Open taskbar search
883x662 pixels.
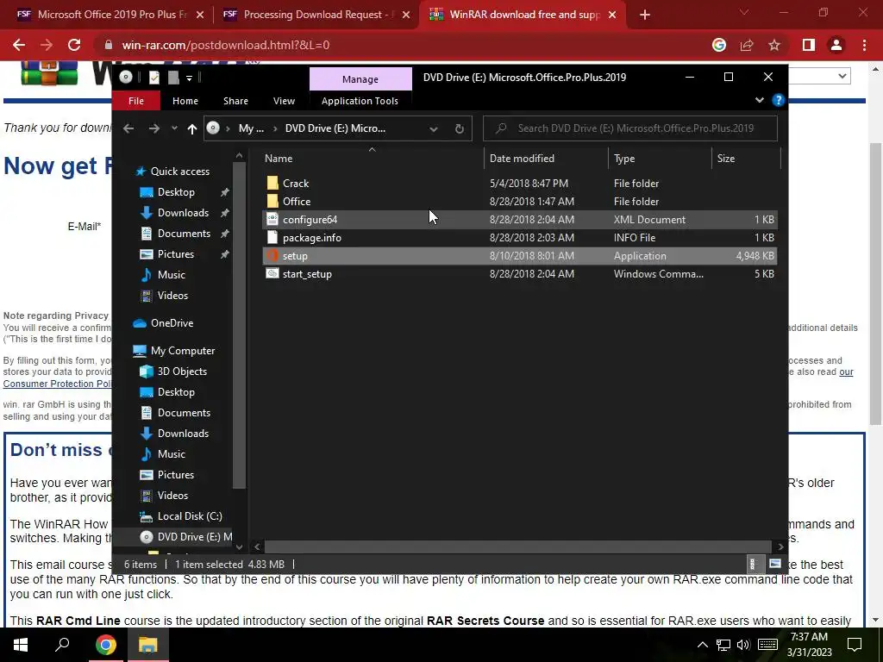tap(62, 645)
